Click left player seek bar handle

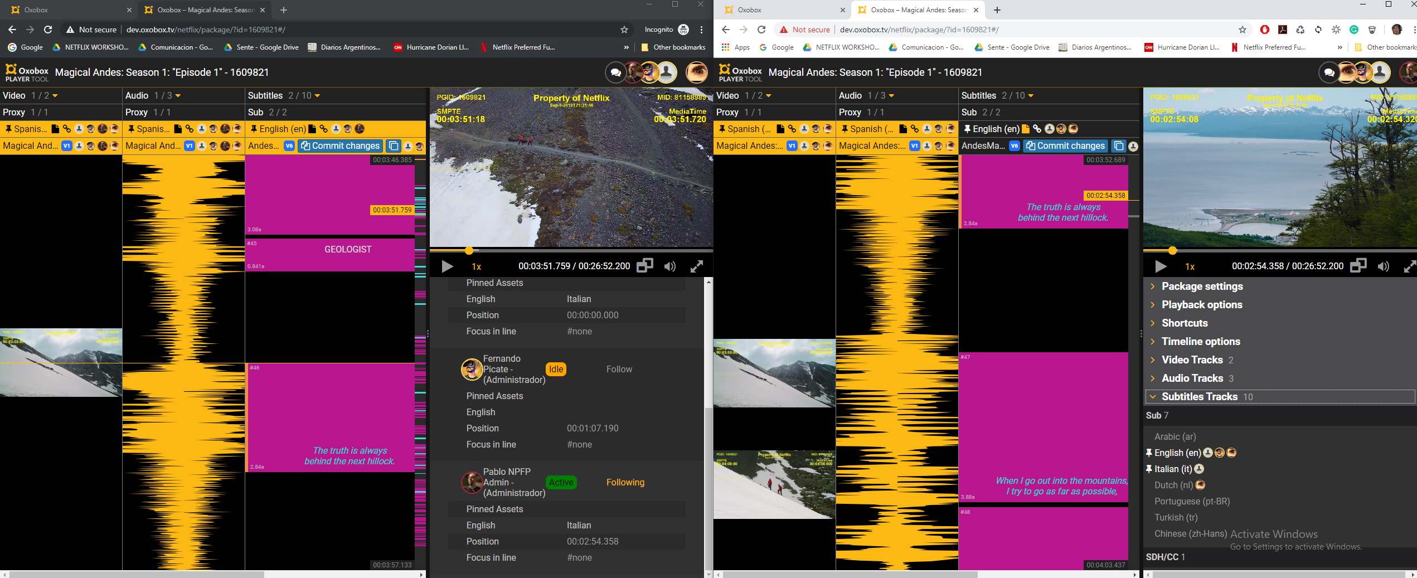click(x=469, y=251)
